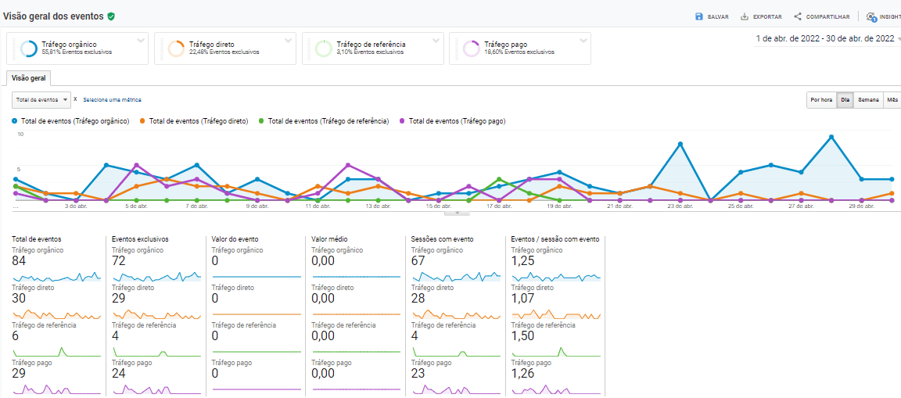Click the orange Tráfego direto donut icon
Image resolution: width=901 pixels, height=398 pixels.
pos(176,48)
